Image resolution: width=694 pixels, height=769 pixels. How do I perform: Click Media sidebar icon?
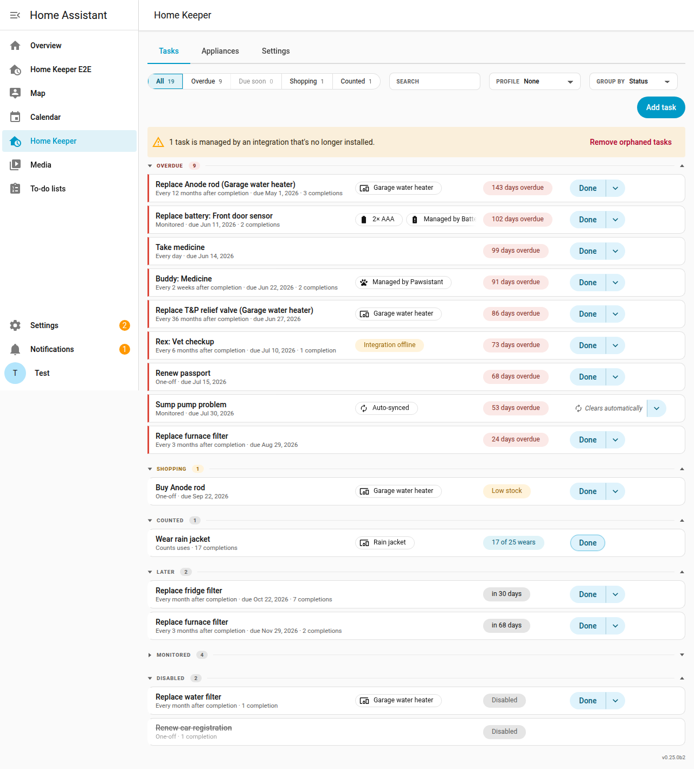pyautogui.click(x=15, y=165)
